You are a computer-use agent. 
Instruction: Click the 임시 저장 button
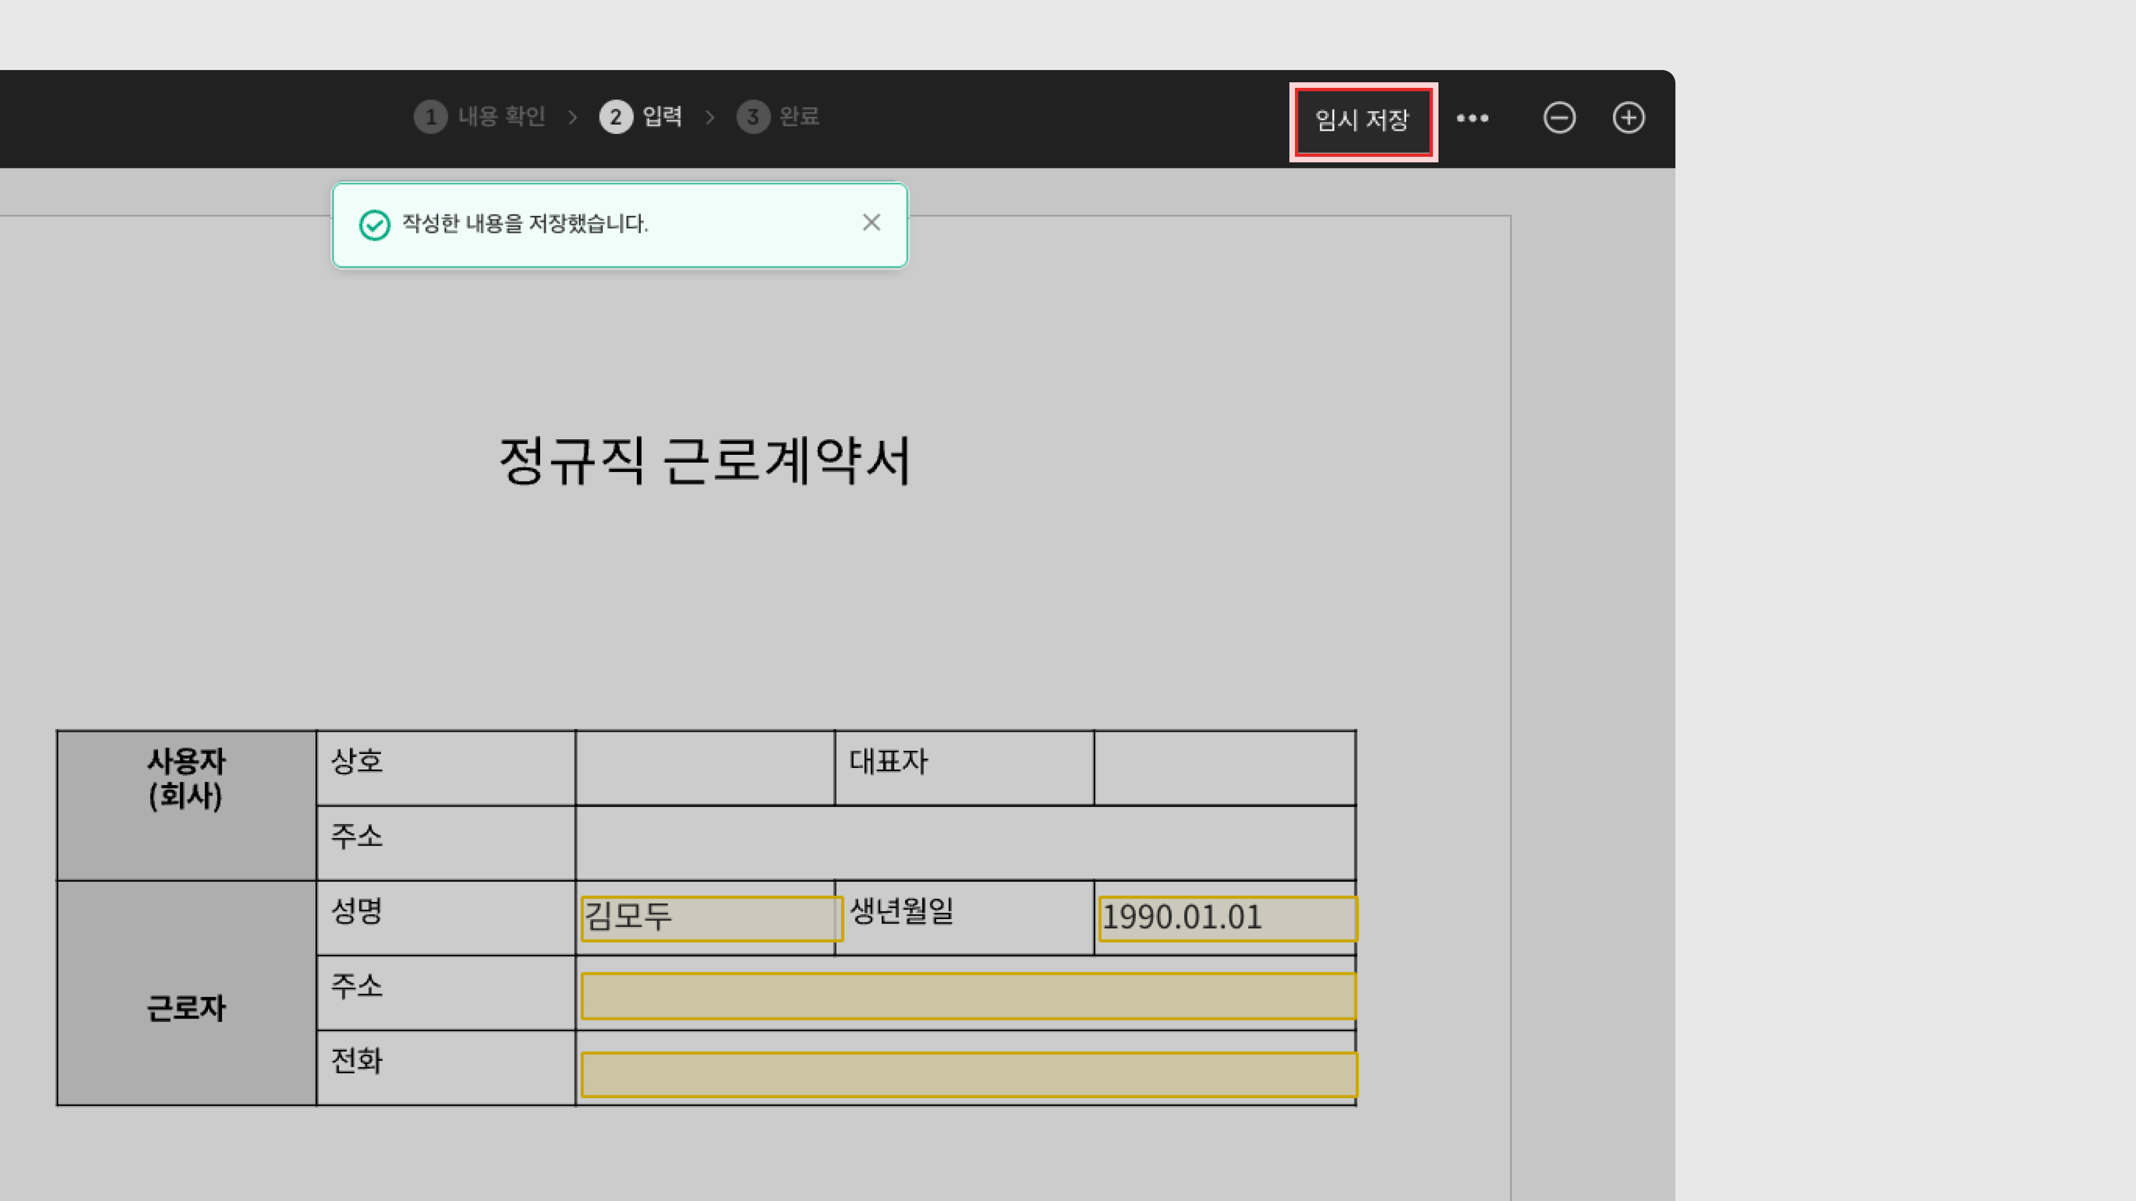click(x=1362, y=121)
